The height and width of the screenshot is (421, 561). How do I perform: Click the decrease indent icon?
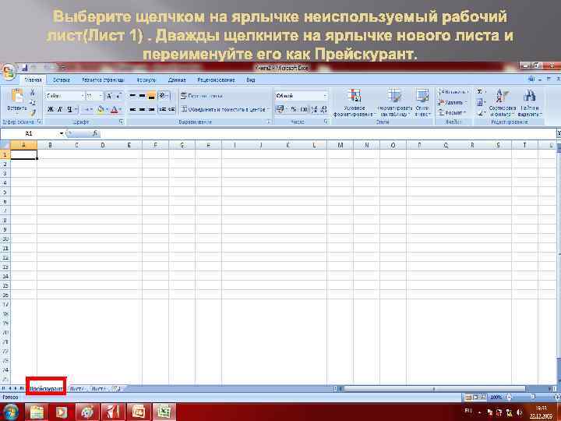163,109
